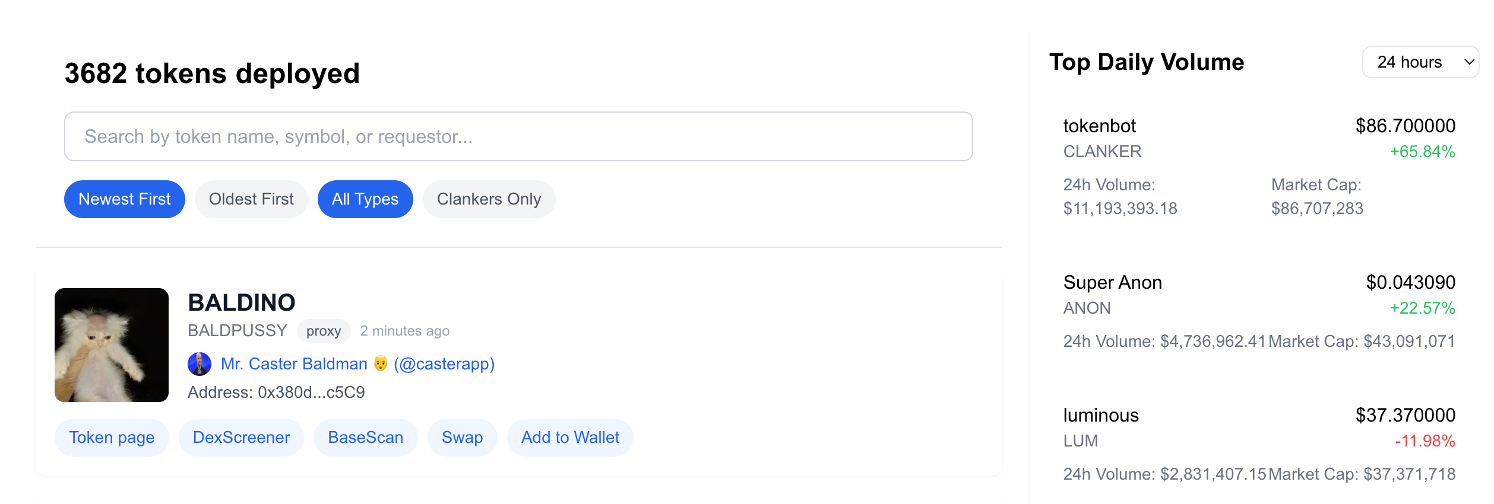
Task: Select the Super Anon volume entry
Action: coord(1259,310)
